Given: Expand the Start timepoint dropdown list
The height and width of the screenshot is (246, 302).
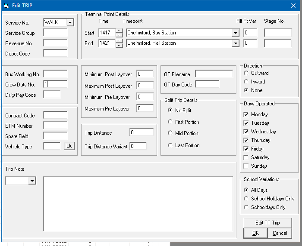Looking at the screenshot, I should 236,33.
